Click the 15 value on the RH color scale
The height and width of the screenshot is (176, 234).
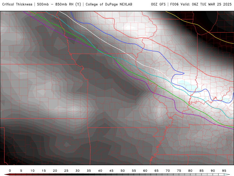click(x=44, y=171)
